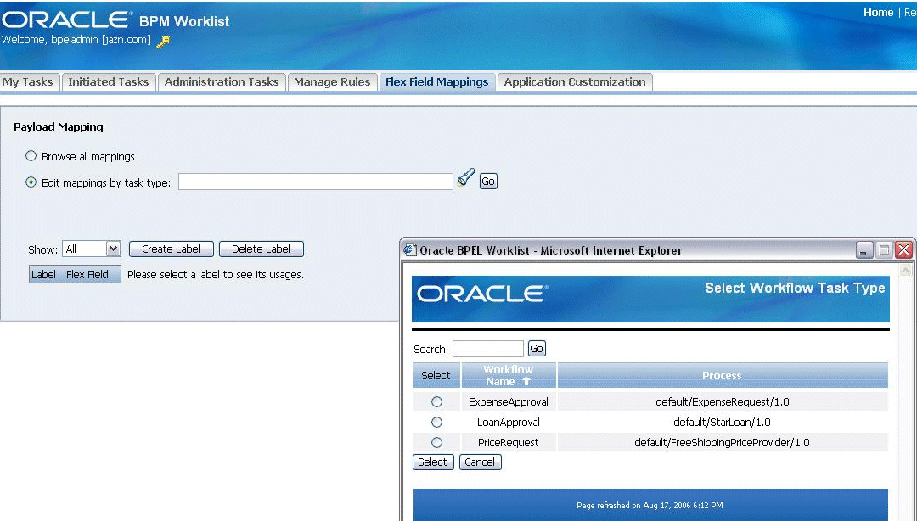The height and width of the screenshot is (521, 917).
Task: Click the Home link in the header
Action: point(878,12)
